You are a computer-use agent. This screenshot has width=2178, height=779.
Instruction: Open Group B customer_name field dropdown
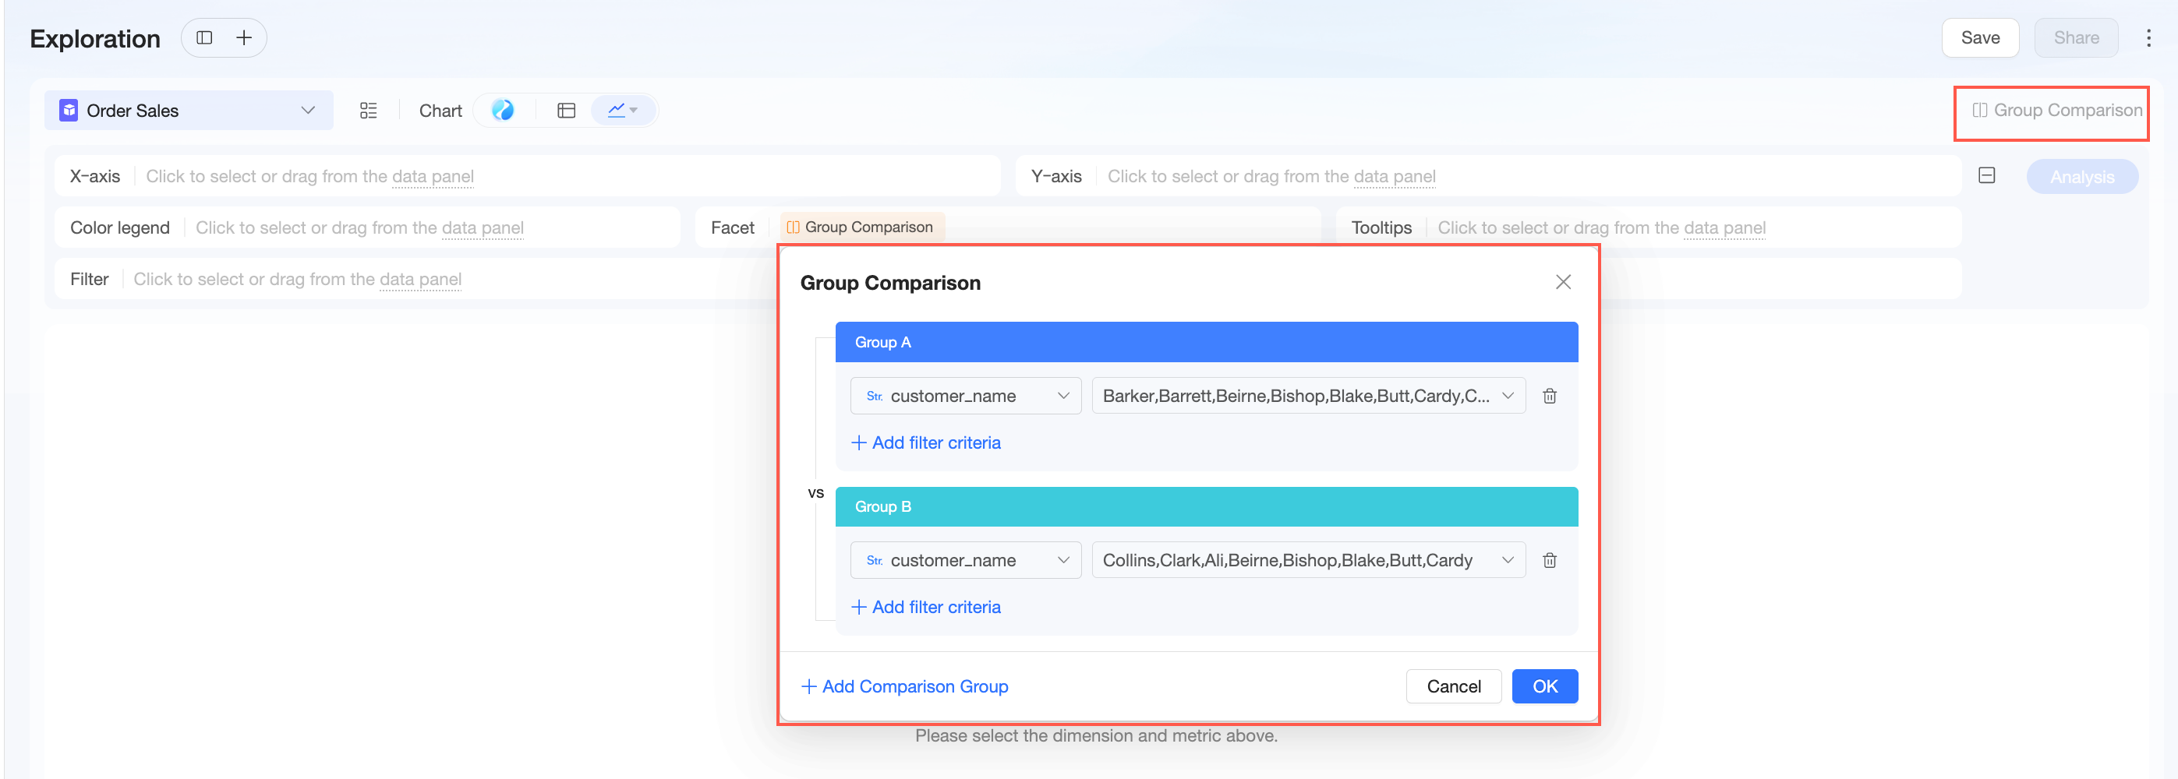pos(966,560)
